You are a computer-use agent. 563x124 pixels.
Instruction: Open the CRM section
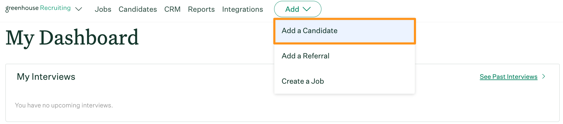pyautogui.click(x=172, y=9)
